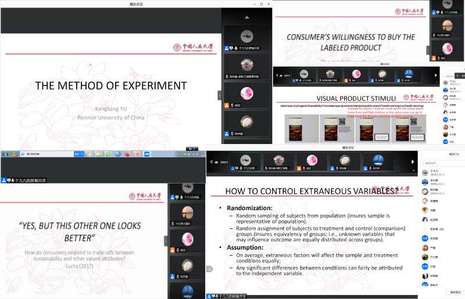This screenshot has height=299, width=465.
Task: Select the bird avatar video tile in sidebar
Action: point(246,34)
